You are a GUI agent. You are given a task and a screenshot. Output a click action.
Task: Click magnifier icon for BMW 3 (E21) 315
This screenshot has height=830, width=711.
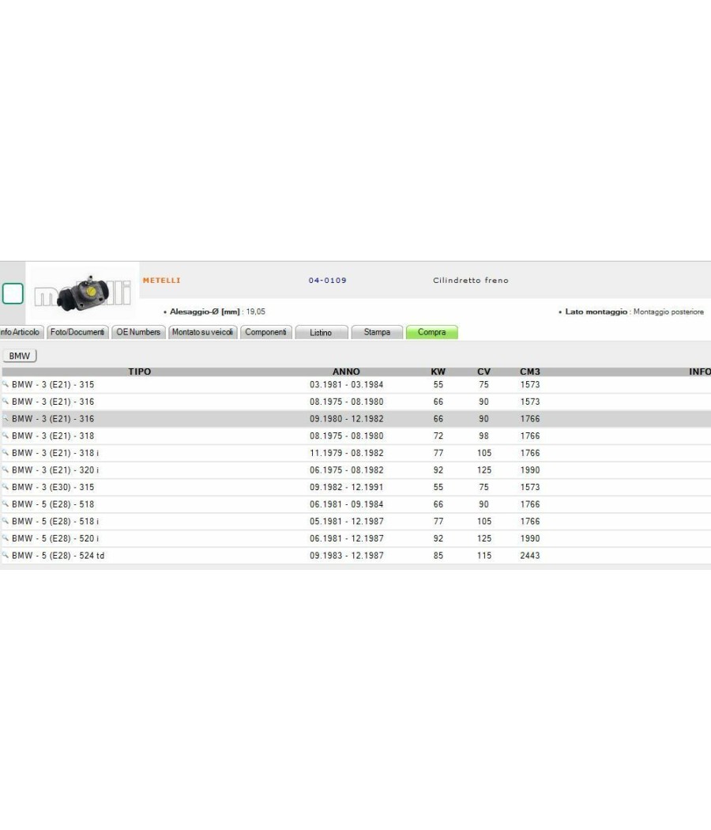point(6,384)
